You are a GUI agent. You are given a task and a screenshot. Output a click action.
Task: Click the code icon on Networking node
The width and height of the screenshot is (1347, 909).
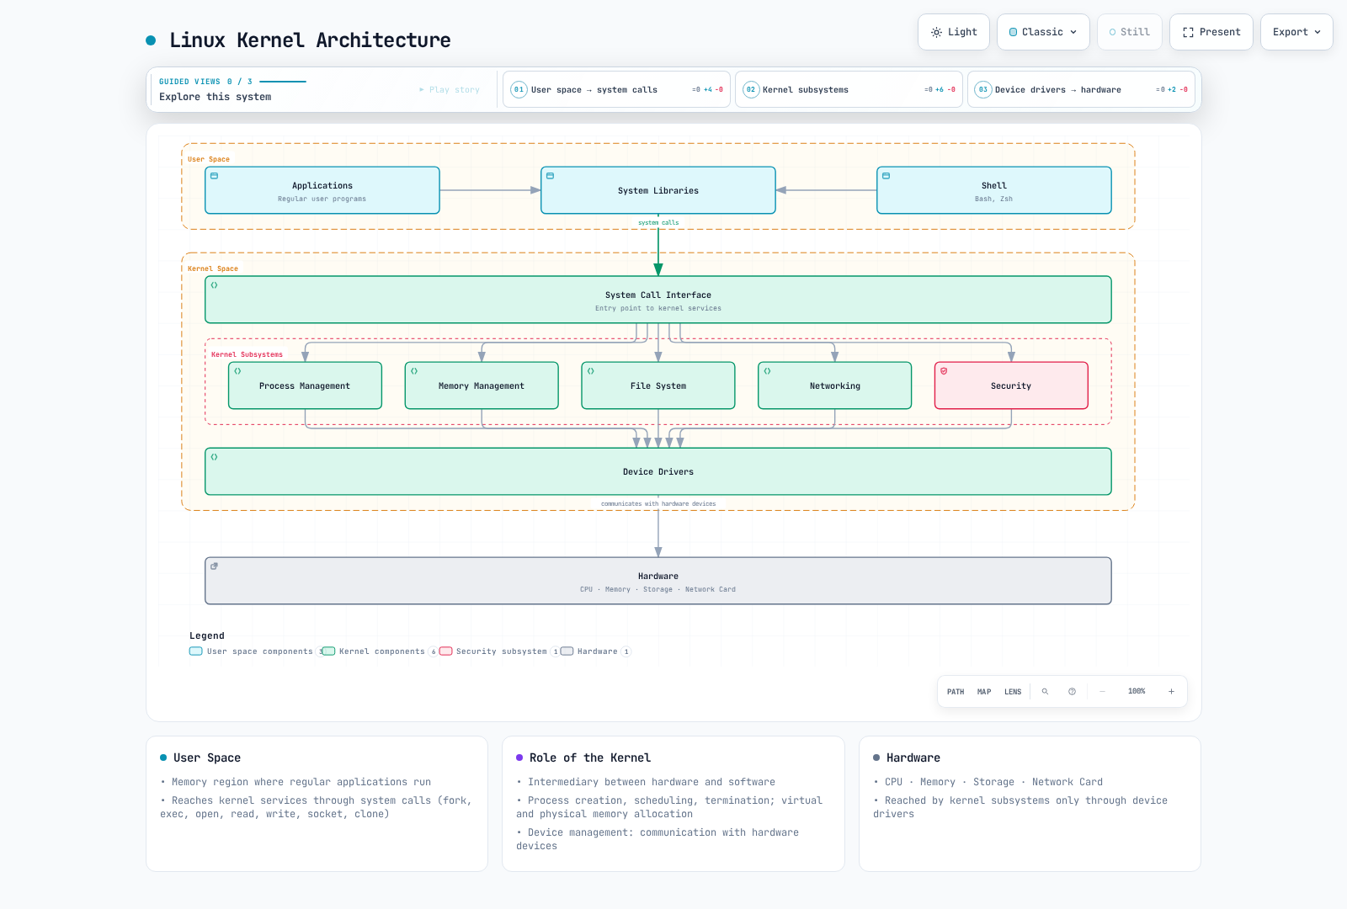point(767,371)
